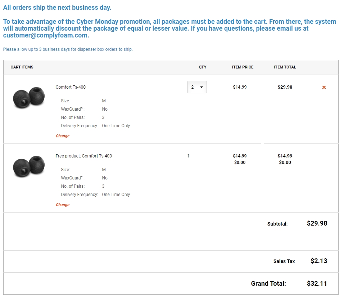This screenshot has height=298, width=344.
Task: Click the Free product: Comfort Ts-400 title
Action: [84, 156]
